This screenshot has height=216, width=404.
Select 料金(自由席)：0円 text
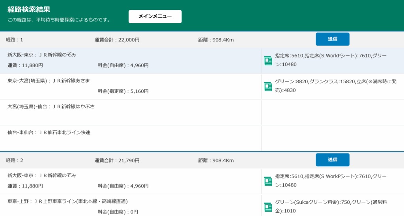(x=118, y=212)
